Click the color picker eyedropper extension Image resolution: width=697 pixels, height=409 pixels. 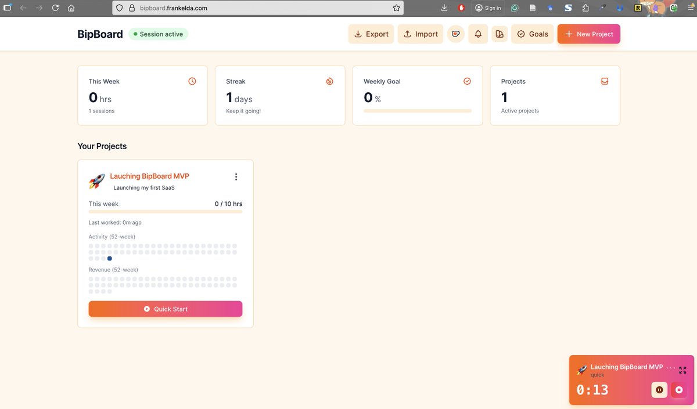(x=603, y=8)
